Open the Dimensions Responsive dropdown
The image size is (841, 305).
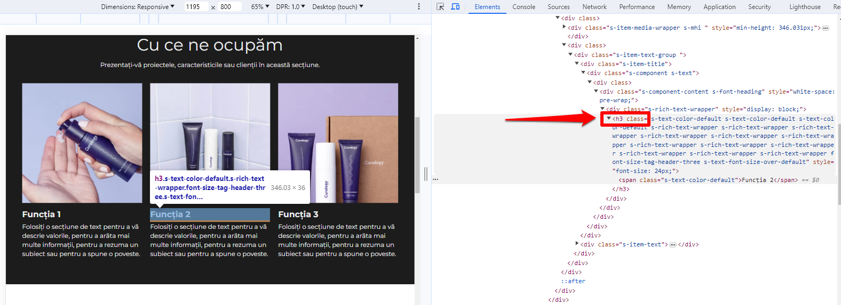coord(138,6)
